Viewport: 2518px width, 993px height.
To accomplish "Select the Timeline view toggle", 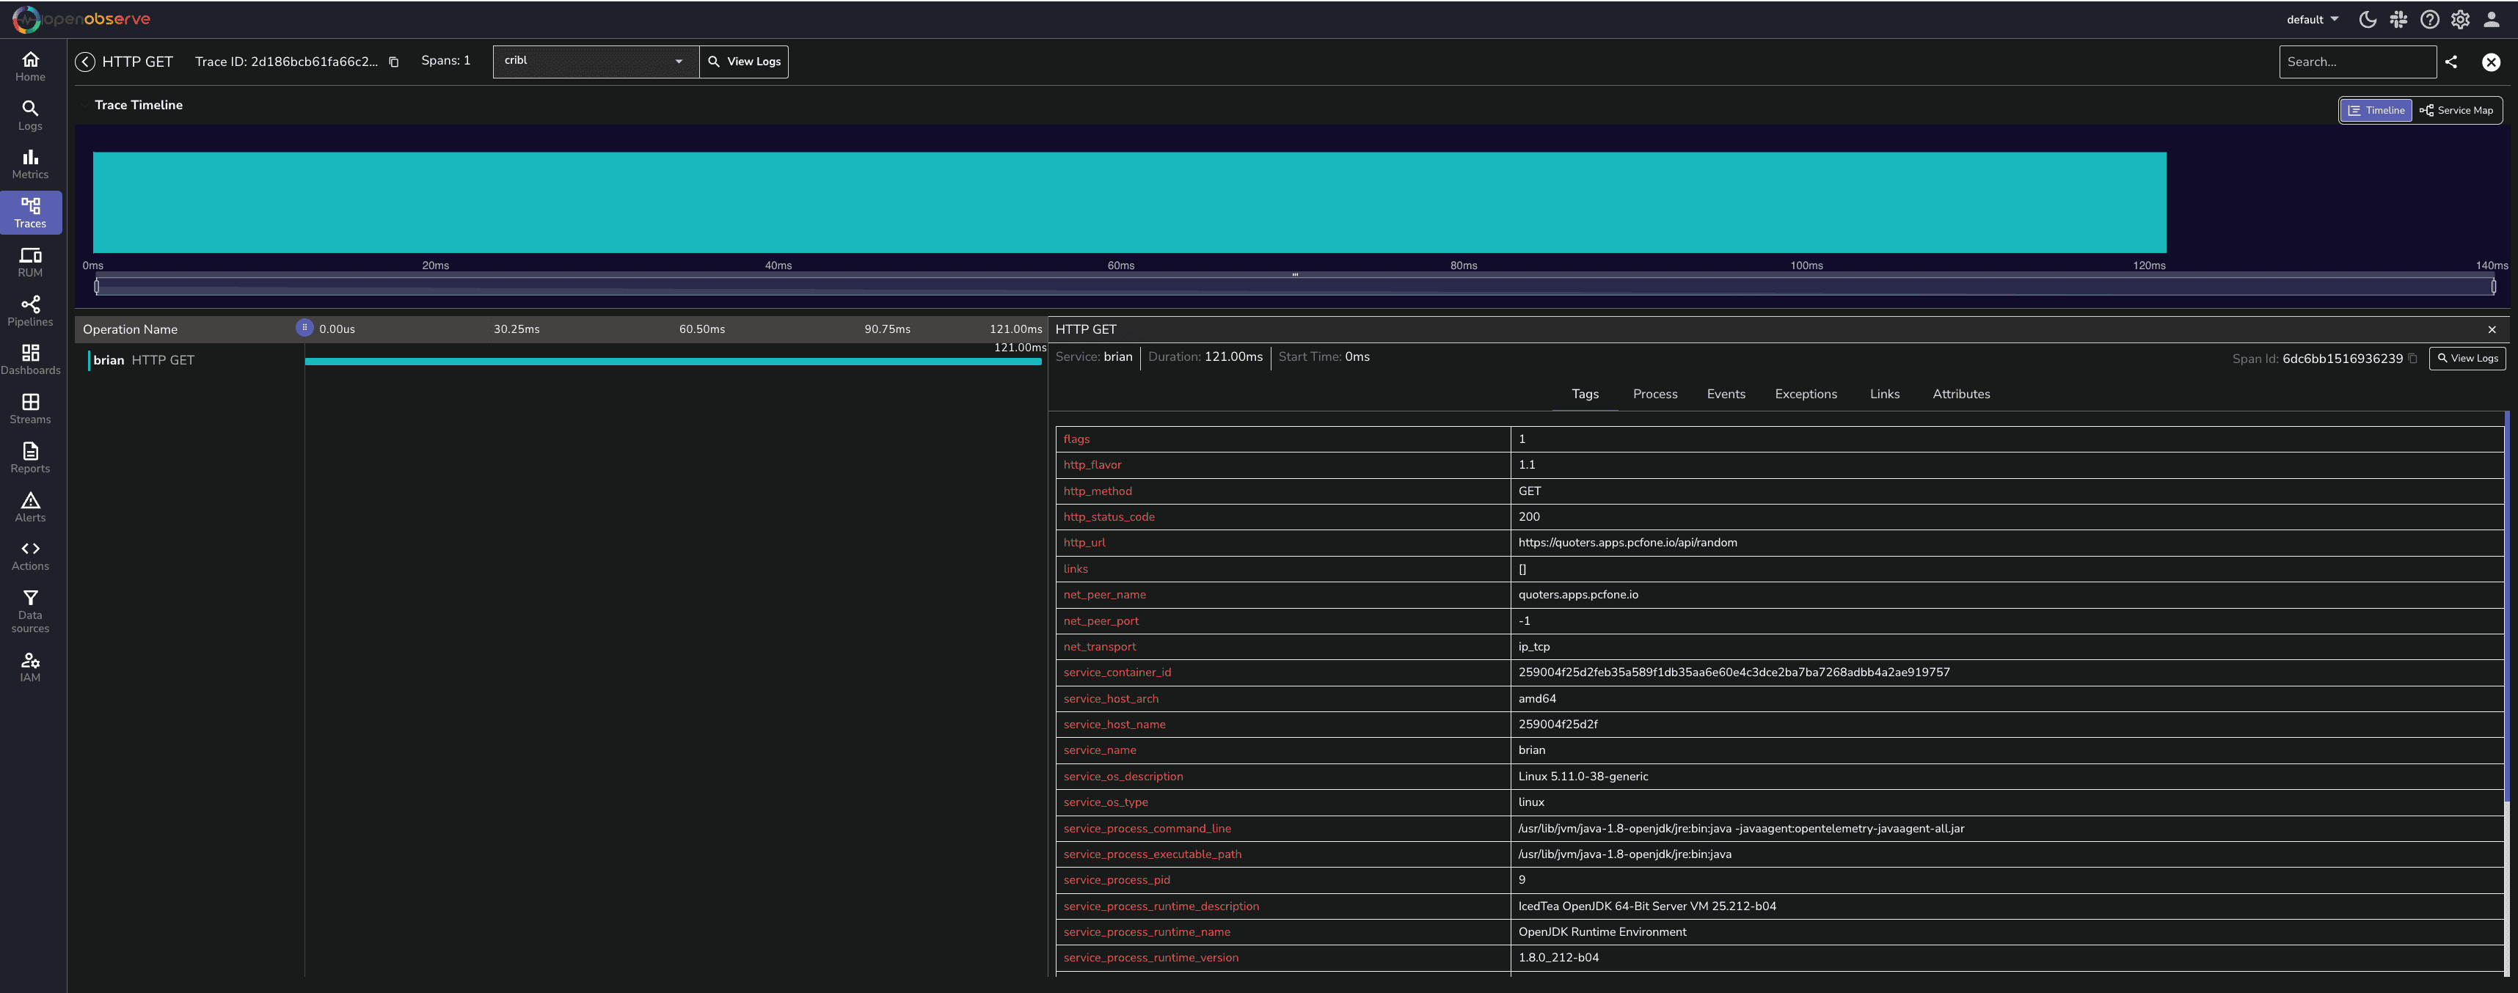I will click(2376, 111).
